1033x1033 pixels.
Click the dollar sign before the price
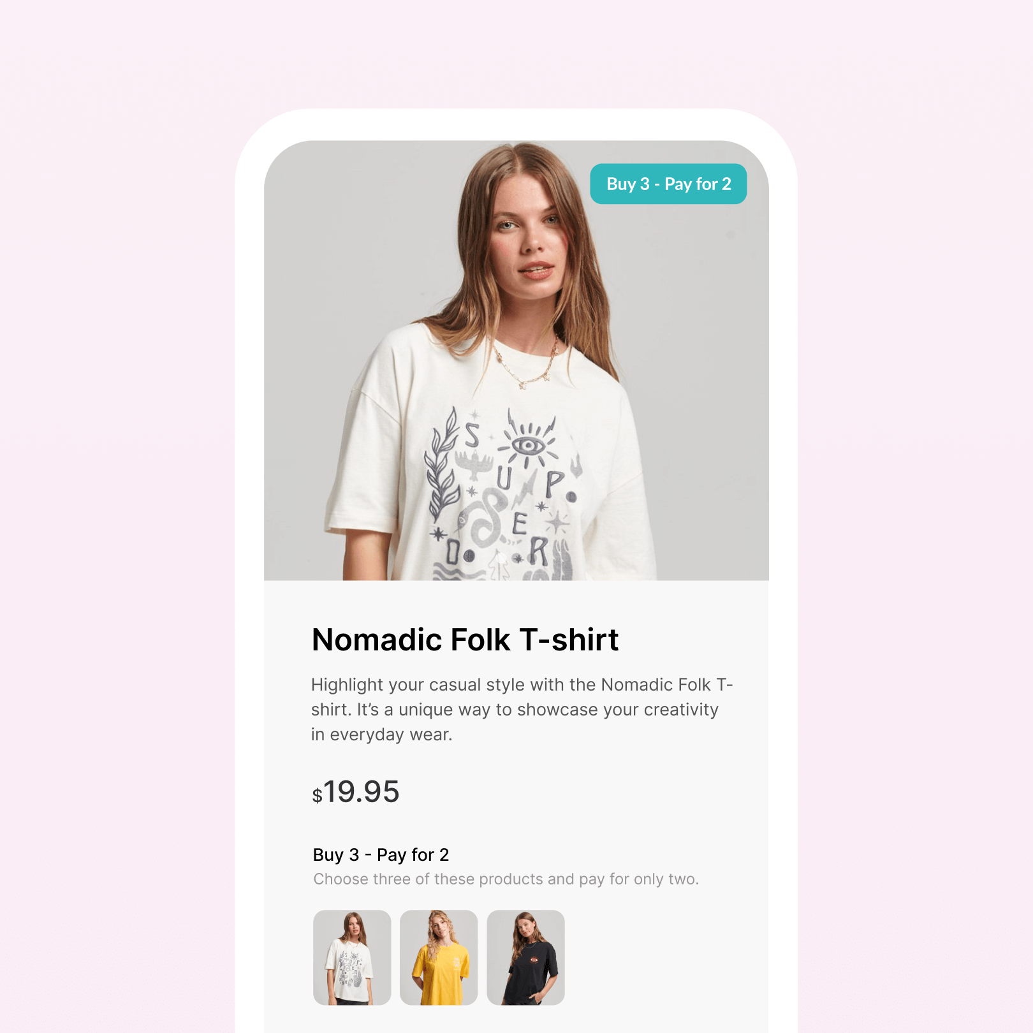tap(317, 795)
